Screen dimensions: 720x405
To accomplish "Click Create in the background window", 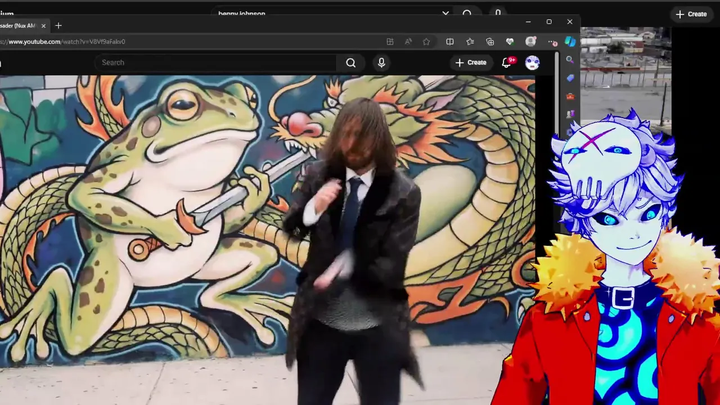I will (691, 14).
